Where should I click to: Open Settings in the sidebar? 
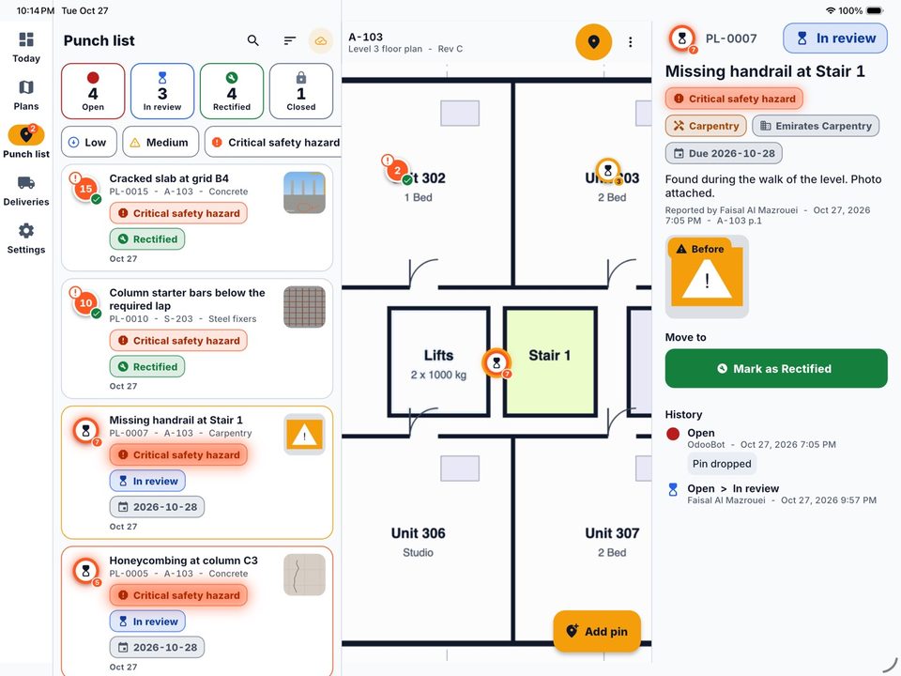coord(26,238)
